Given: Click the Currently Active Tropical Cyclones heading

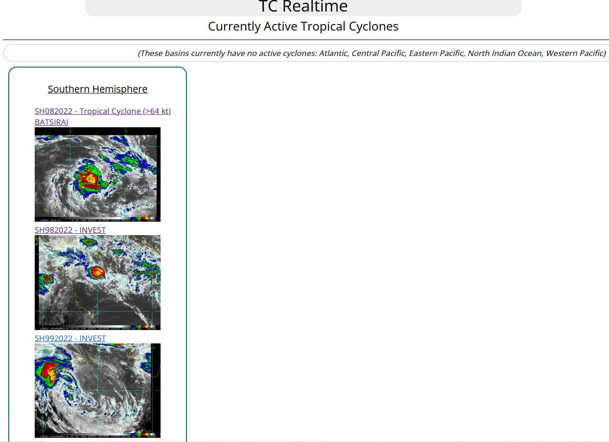Looking at the screenshot, I should [x=303, y=26].
